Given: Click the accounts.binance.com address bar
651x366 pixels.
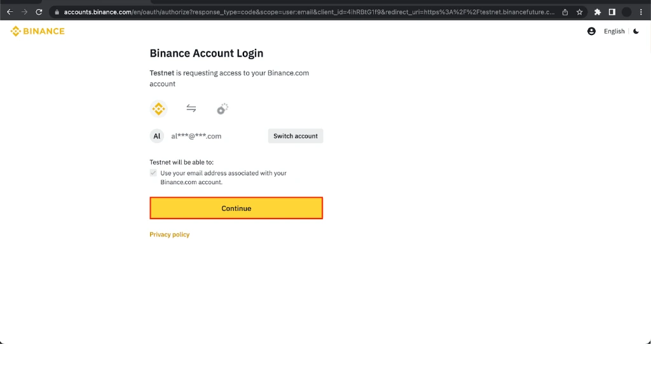Looking at the screenshot, I should pyautogui.click(x=309, y=12).
